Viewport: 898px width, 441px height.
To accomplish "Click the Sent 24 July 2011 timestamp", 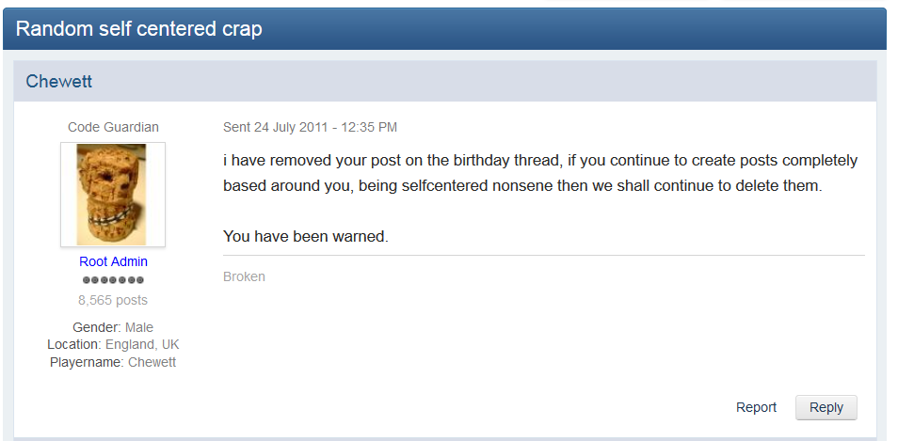I will 310,127.
